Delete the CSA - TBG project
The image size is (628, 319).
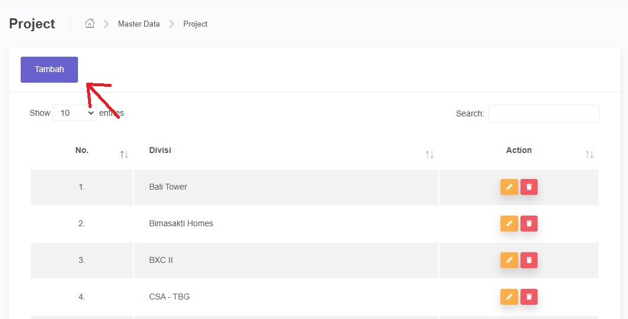(x=529, y=297)
